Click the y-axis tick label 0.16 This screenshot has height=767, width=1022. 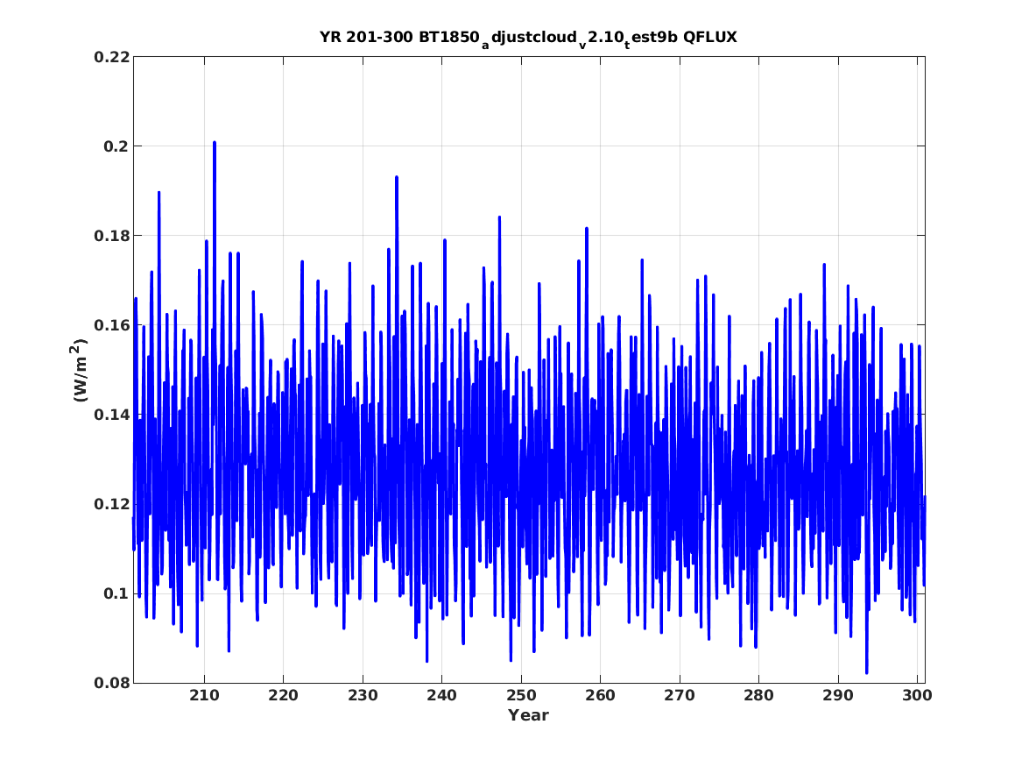[111, 325]
